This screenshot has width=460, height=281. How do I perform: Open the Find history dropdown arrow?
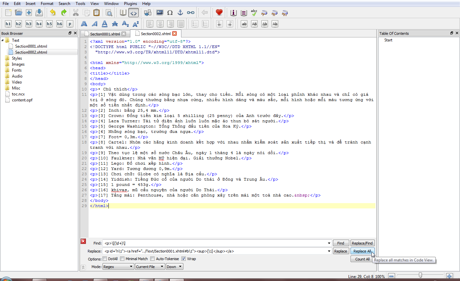pyautogui.click(x=329, y=243)
